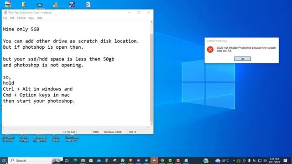Open WhatsApp from the taskbar

tap(123, 160)
